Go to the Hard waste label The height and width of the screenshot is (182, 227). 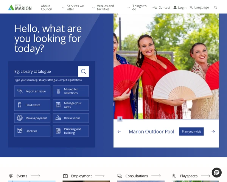point(33,105)
